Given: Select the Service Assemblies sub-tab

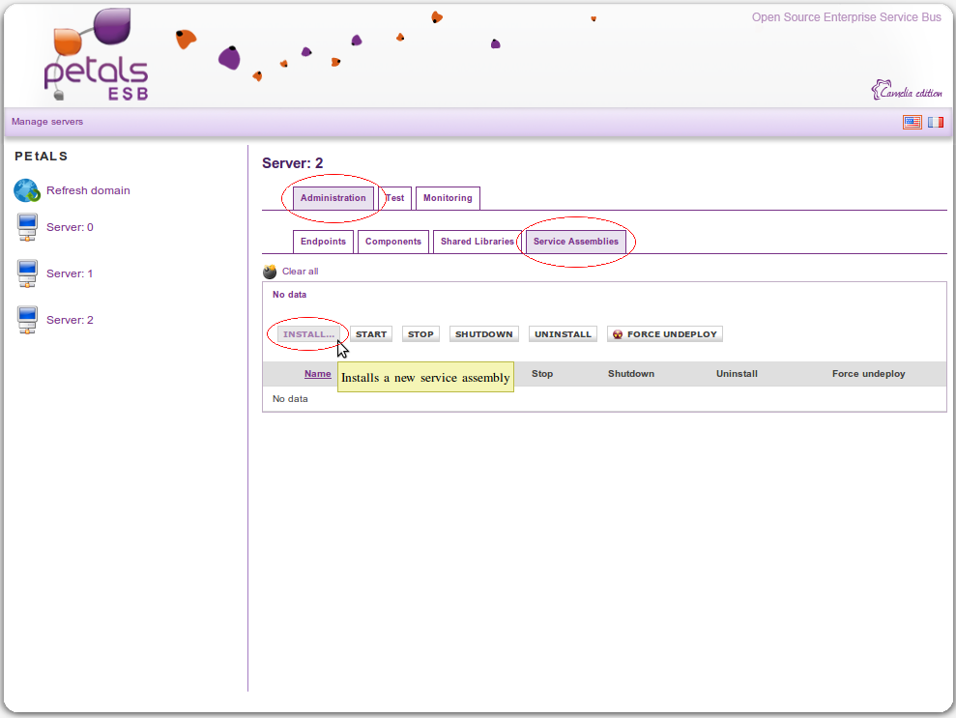Looking at the screenshot, I should [575, 242].
